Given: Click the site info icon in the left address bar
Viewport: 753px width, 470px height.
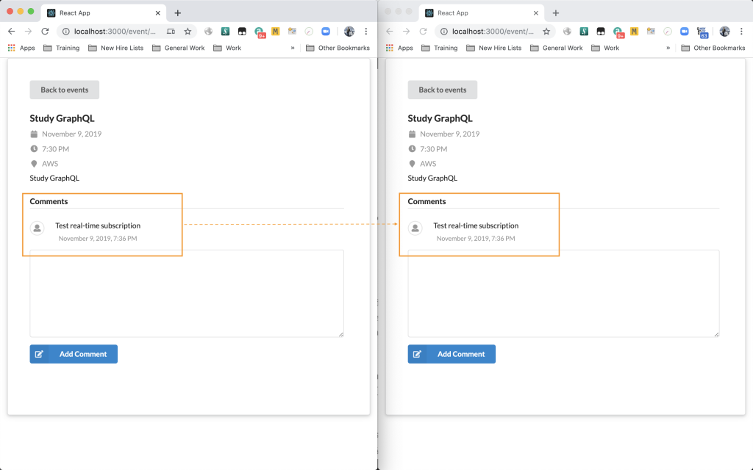Looking at the screenshot, I should click(65, 32).
